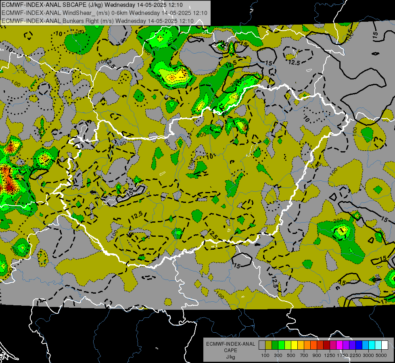Viewport: 395px width, 363px height.
Task: Click the CAPE label in the legend
Action: (x=230, y=350)
